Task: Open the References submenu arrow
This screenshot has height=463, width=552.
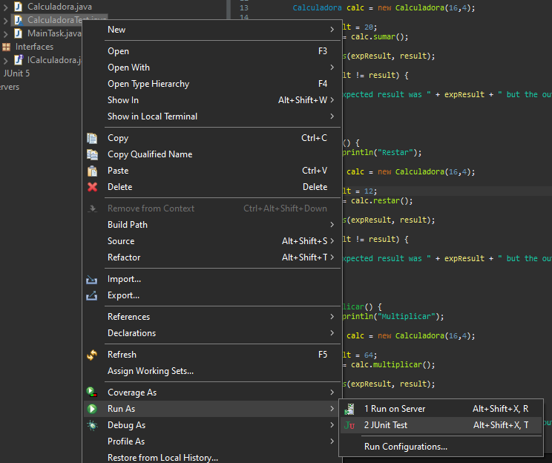Action: [x=332, y=317]
